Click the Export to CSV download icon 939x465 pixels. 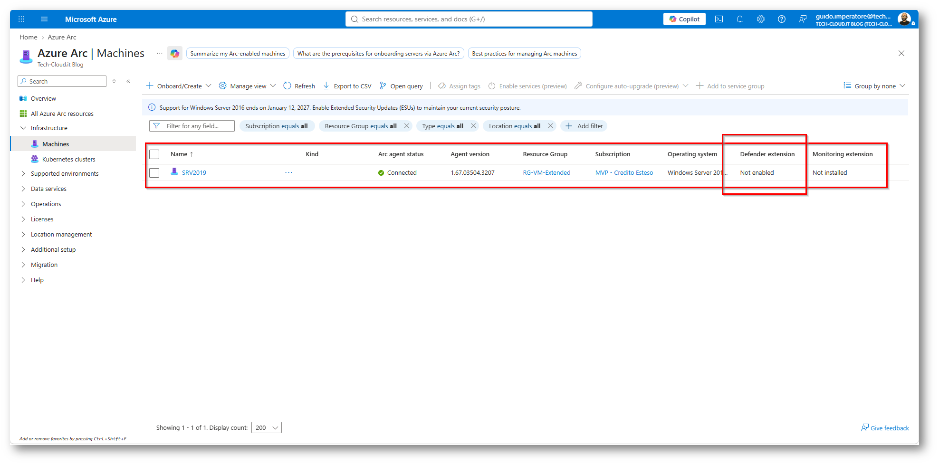coord(326,85)
